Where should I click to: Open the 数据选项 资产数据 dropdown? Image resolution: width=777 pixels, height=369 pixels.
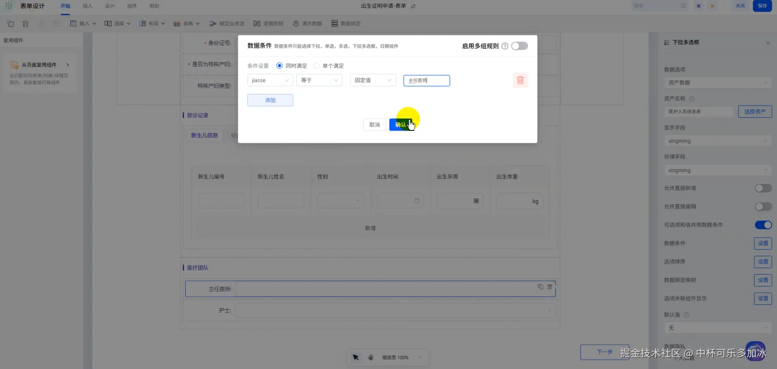pyautogui.click(x=718, y=83)
